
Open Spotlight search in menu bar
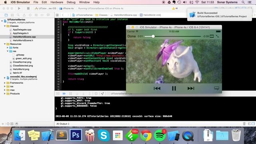point(243,2)
